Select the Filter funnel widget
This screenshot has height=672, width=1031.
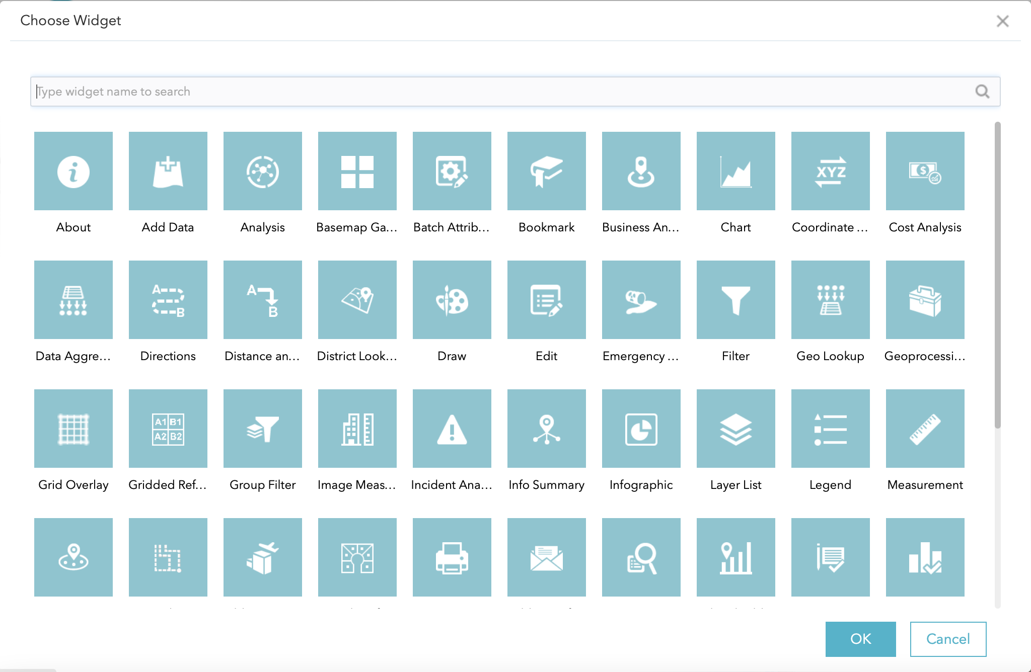[736, 300]
